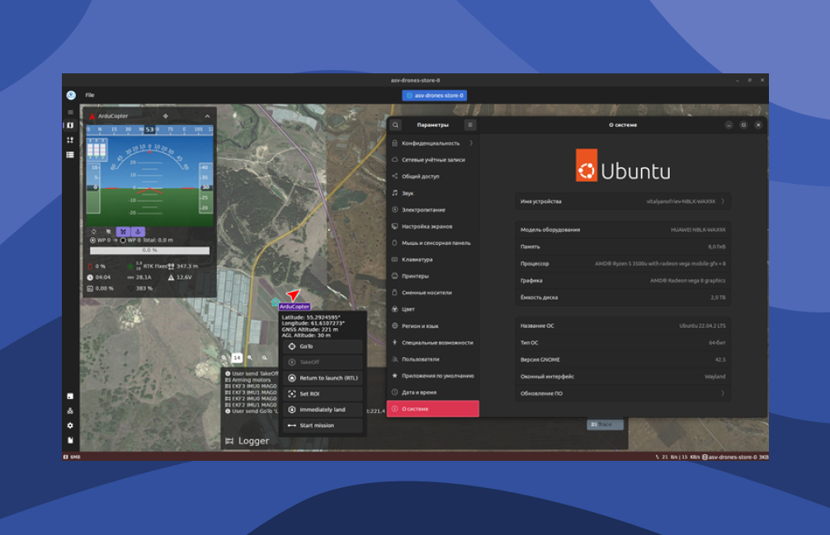Select the second WP 0 radio button
The image size is (830, 535).
pos(124,240)
